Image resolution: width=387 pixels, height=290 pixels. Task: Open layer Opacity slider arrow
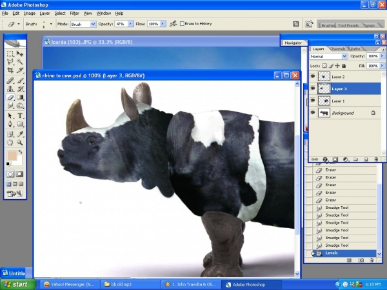pyautogui.click(x=382, y=56)
